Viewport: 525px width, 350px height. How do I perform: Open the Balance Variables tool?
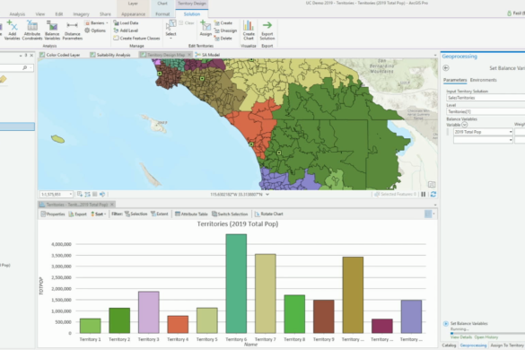[52, 30]
